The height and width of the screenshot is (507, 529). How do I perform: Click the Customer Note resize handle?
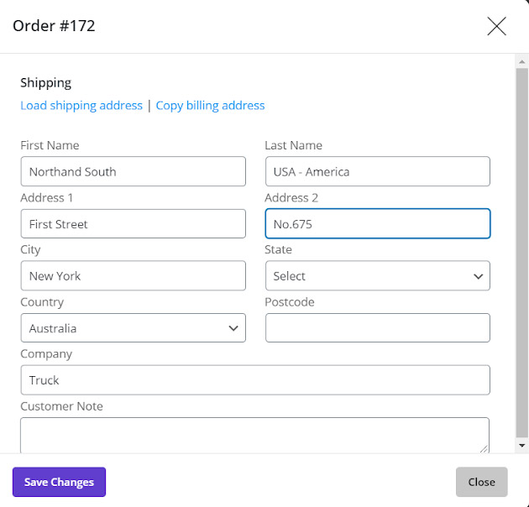(484, 449)
